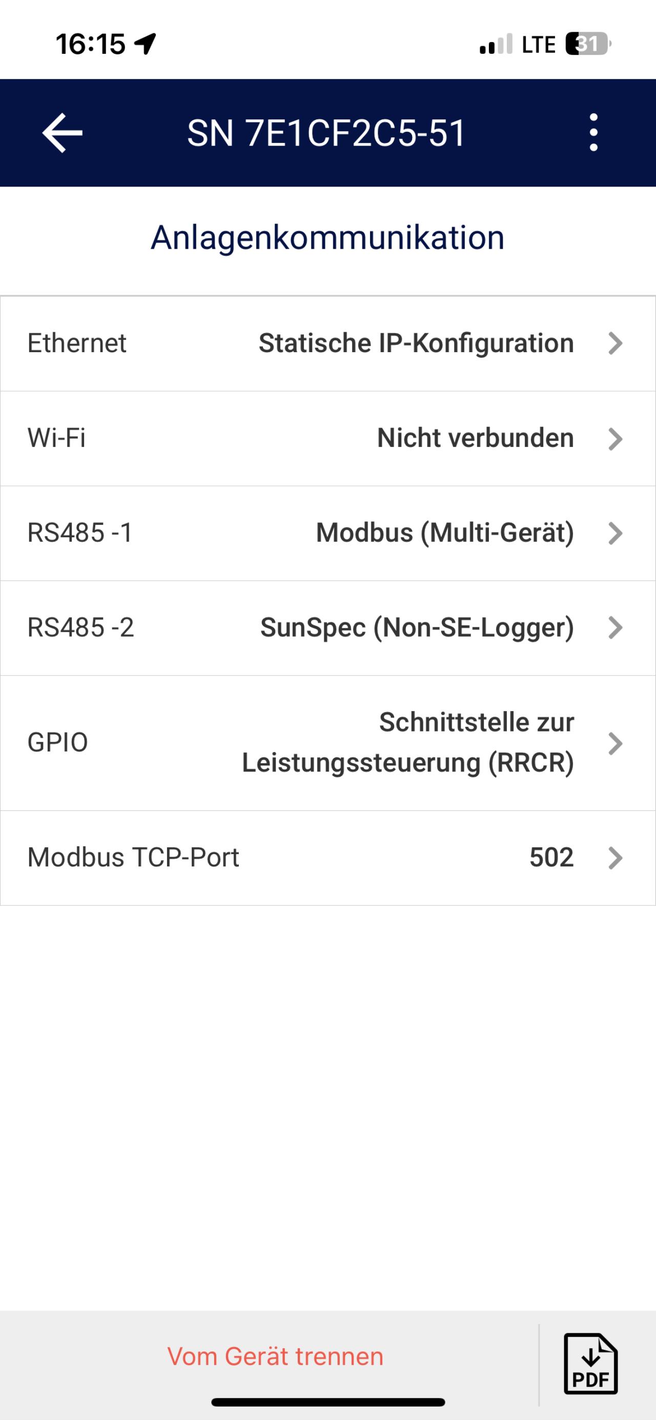Tap the SN 7E1CF2C5-51 header title
This screenshot has width=656, height=1420.
tap(326, 133)
